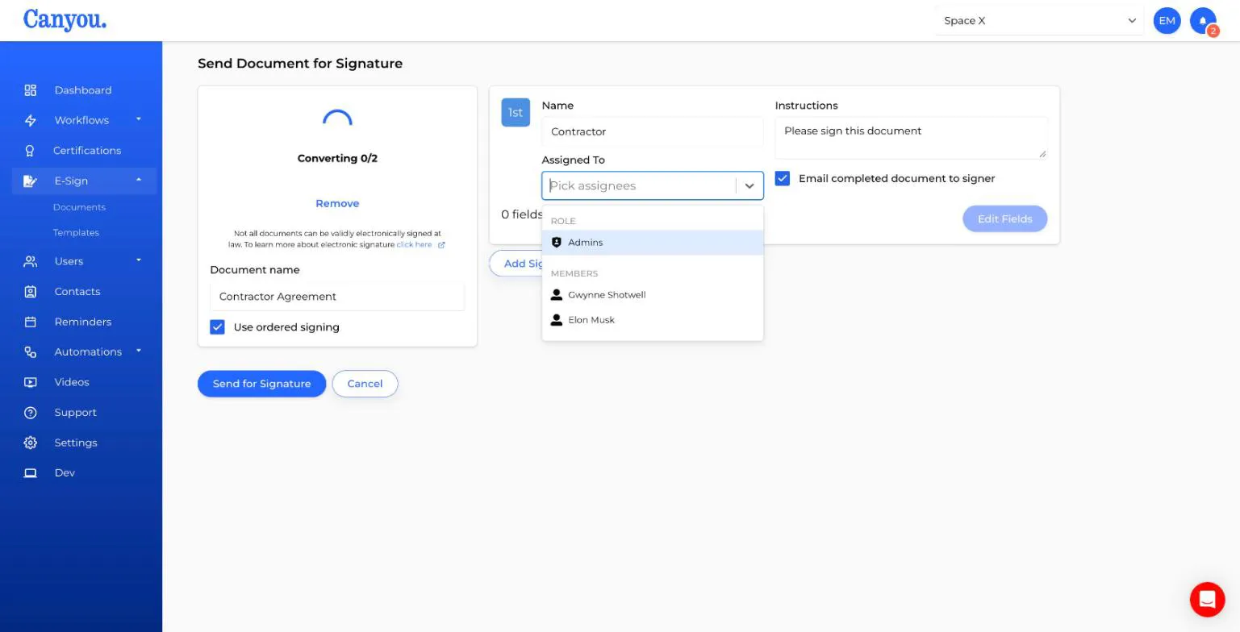Open the notifications bell icon
This screenshot has height=632, width=1240.
(1203, 21)
